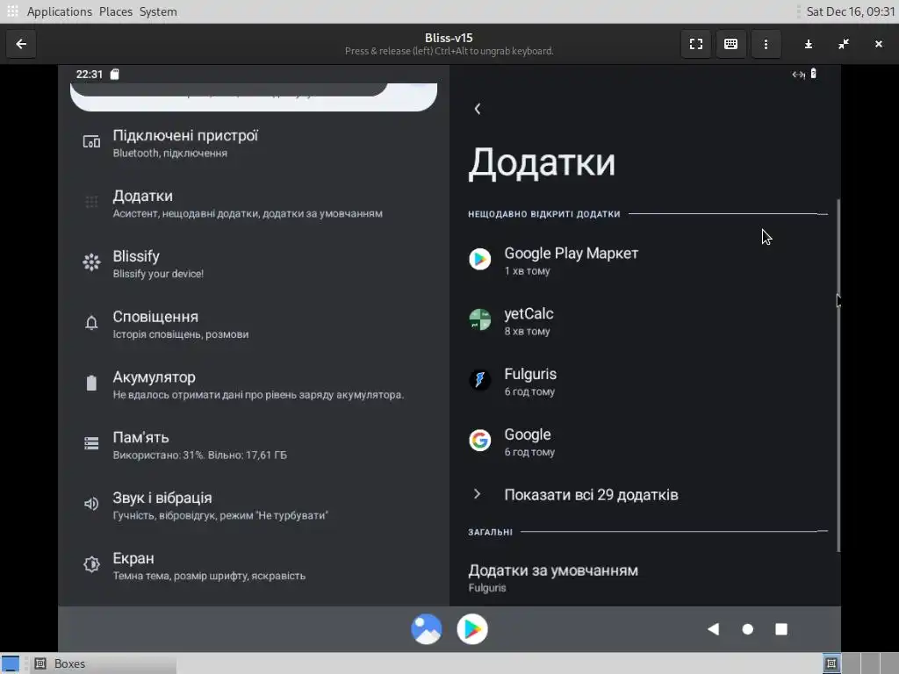Click the Android clock 22:31
The height and width of the screenshot is (674, 899).
89,74
